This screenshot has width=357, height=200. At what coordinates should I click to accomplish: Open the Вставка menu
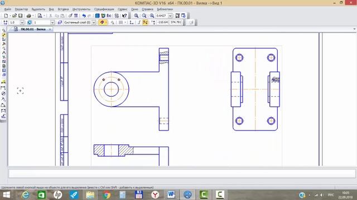coord(63,9)
